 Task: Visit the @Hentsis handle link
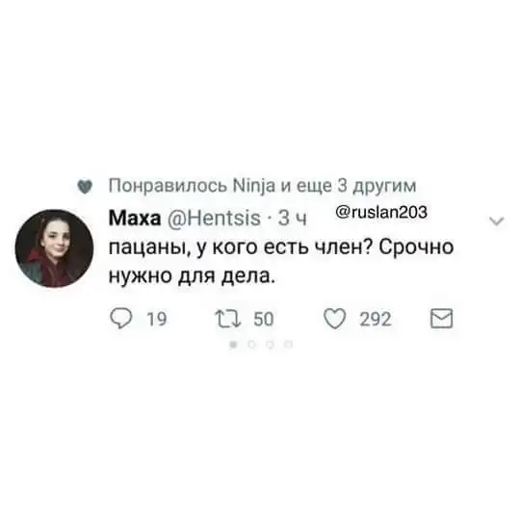point(214,219)
